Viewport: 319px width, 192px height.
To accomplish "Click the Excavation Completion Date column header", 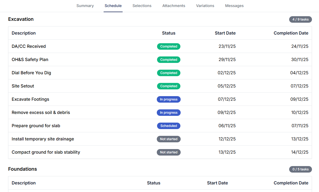I will click(291, 33).
